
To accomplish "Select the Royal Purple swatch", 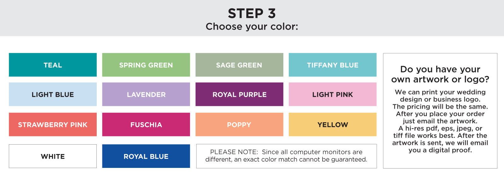I will pyautogui.click(x=239, y=94).
